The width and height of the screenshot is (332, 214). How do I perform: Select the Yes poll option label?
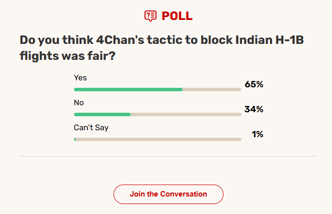pyautogui.click(x=80, y=78)
